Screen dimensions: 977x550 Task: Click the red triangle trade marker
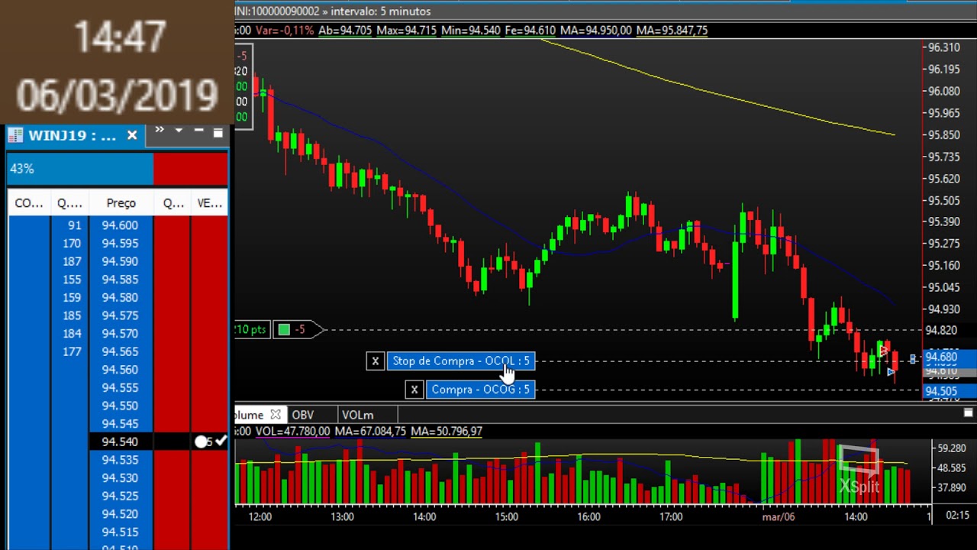884,351
